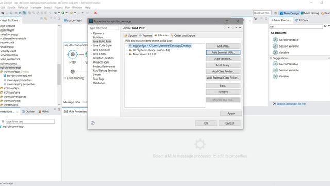Expand the Validation node

pyautogui.click(x=91, y=83)
